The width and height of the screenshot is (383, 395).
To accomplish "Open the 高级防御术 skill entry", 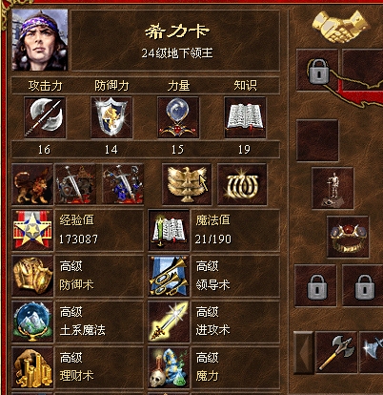I will click(77, 276).
